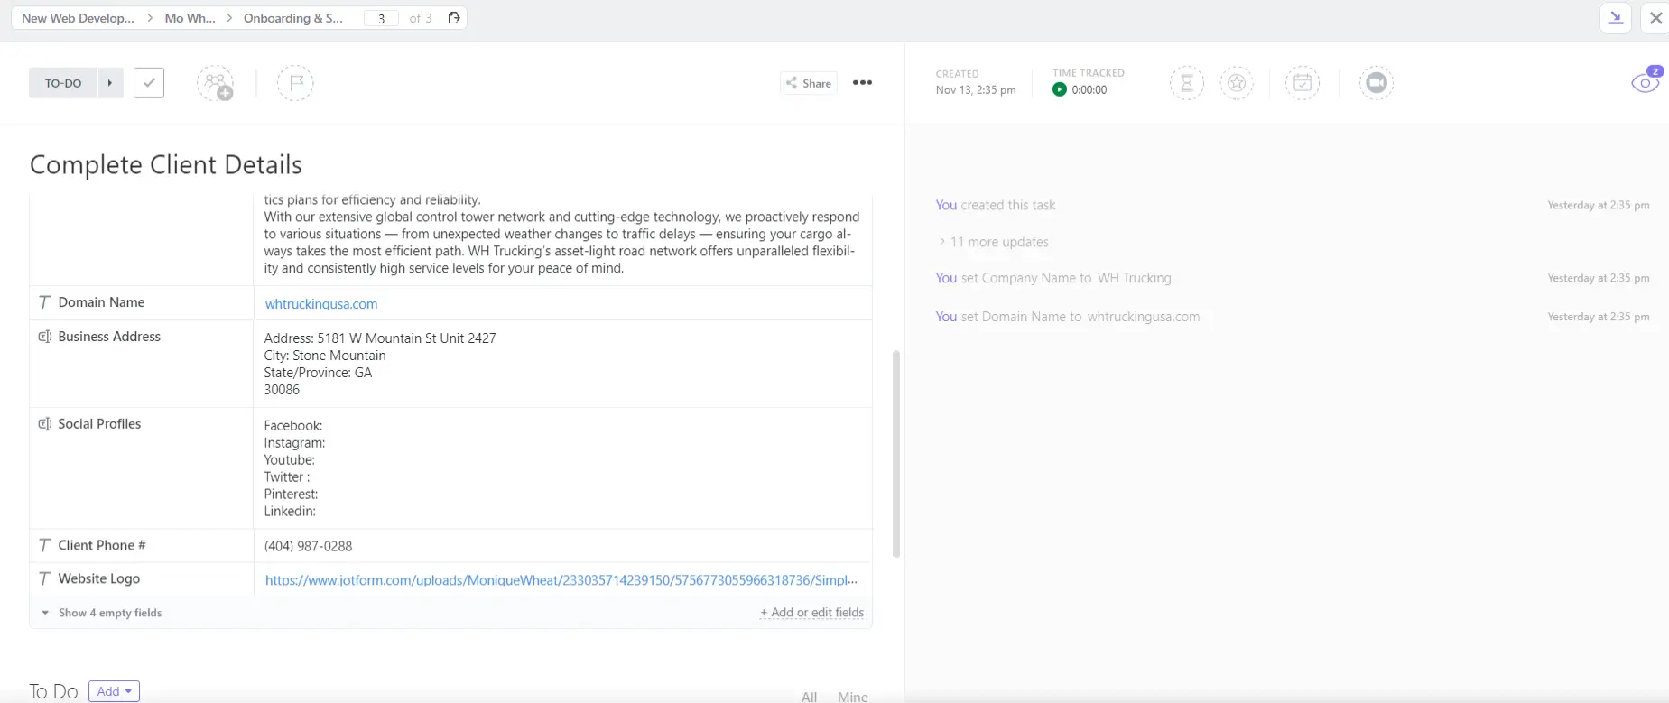Click the Business Address field label
Viewport: 1669px width, 703px height.
click(x=109, y=337)
